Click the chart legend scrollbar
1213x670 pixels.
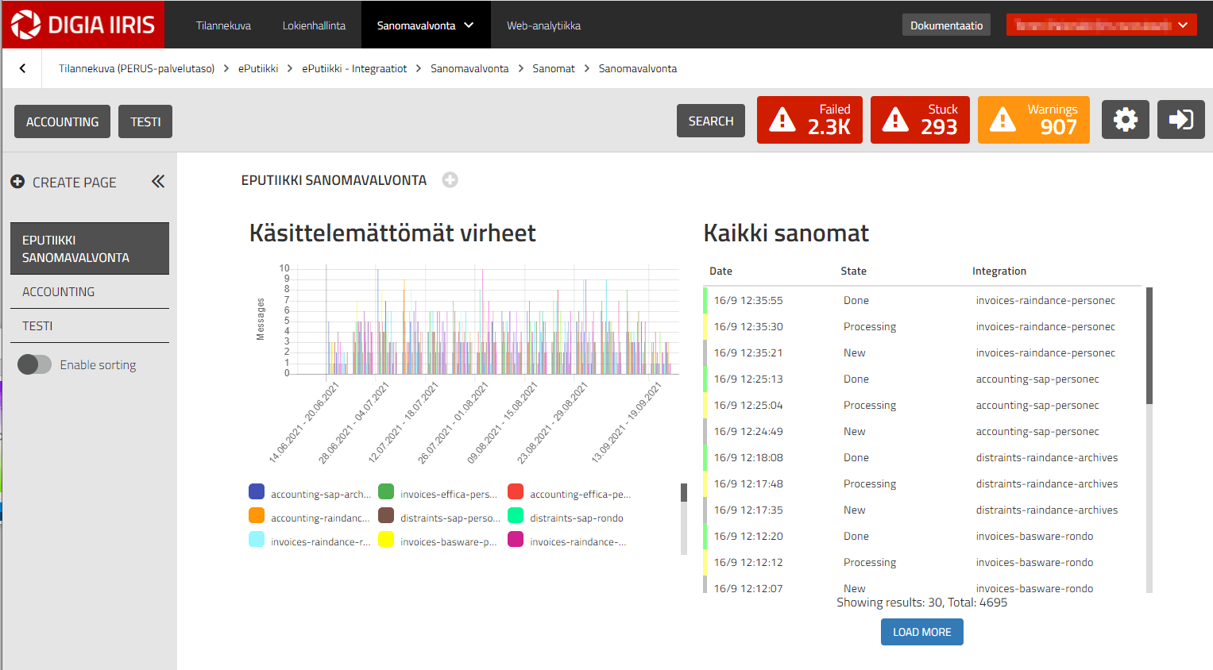683,493
